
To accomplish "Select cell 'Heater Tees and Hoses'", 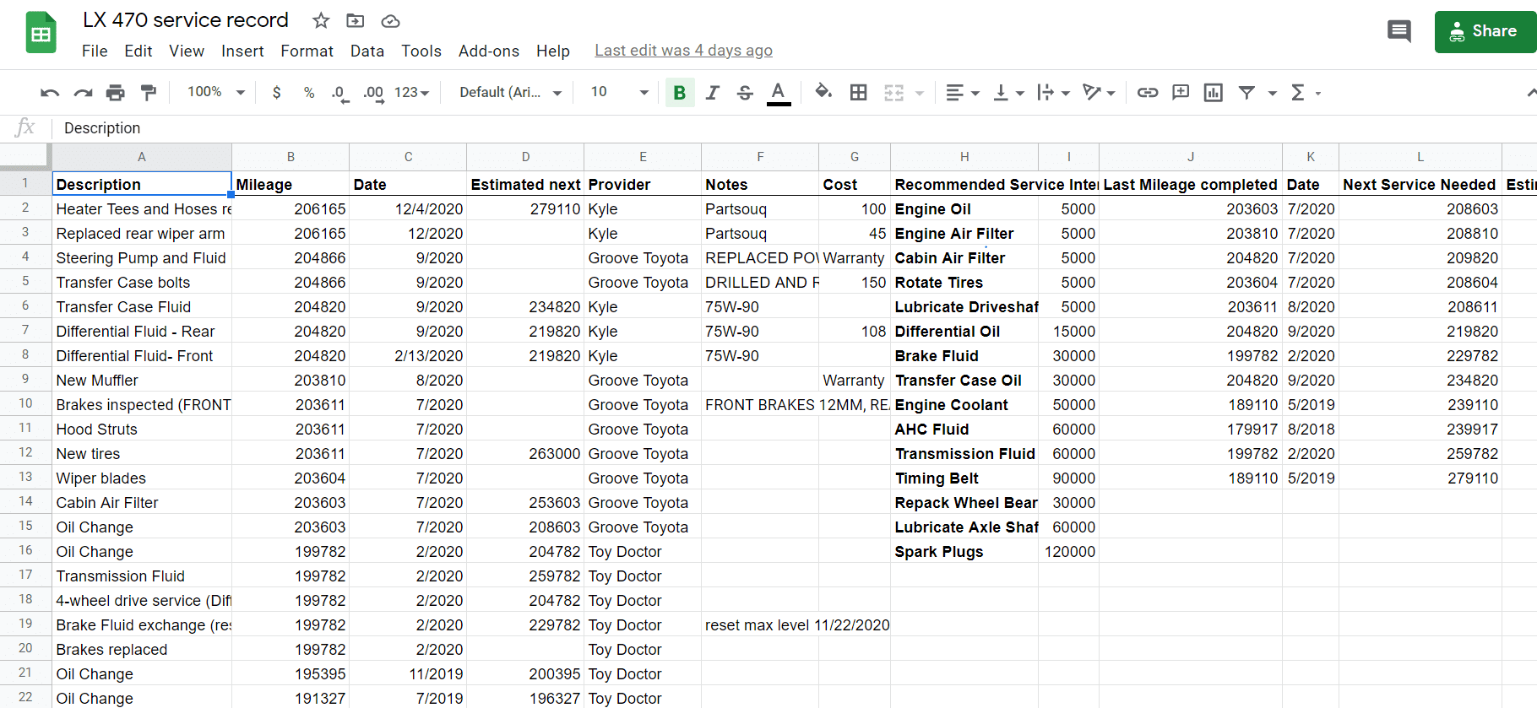I will [142, 208].
